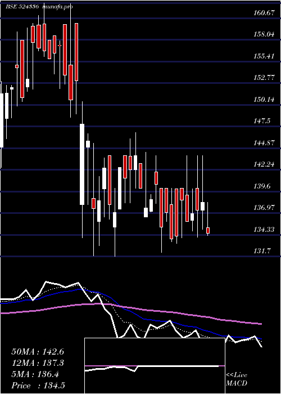Select the 134.33 price axis label
The height and width of the screenshot is (394, 281).
pyautogui.click(x=264, y=230)
